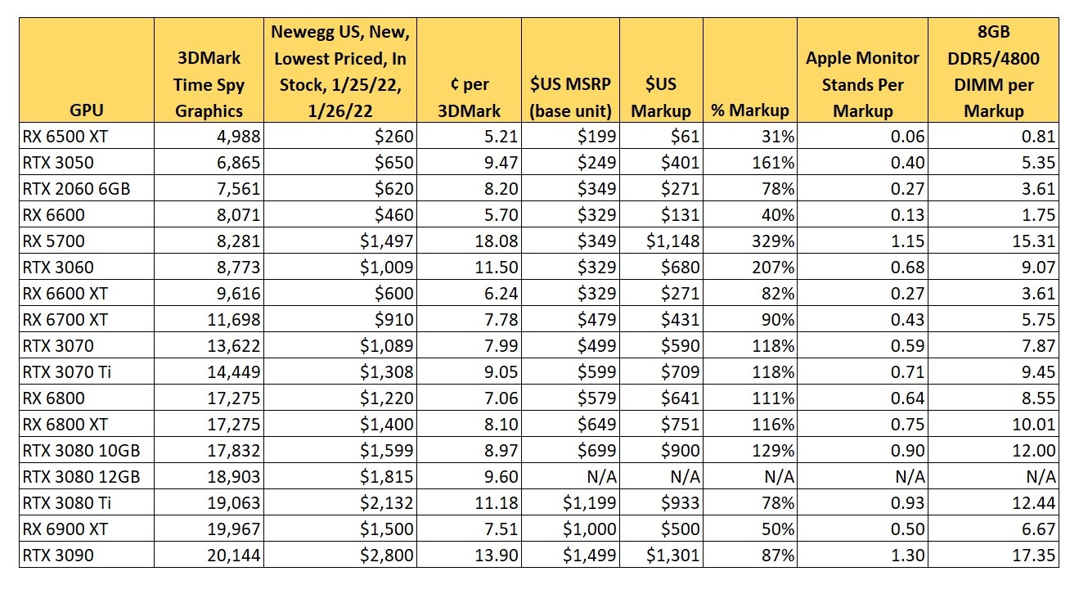This screenshot has height=594, width=1079.
Task: Click the 17.35 DIMM per markup cell
Action: coord(993,556)
